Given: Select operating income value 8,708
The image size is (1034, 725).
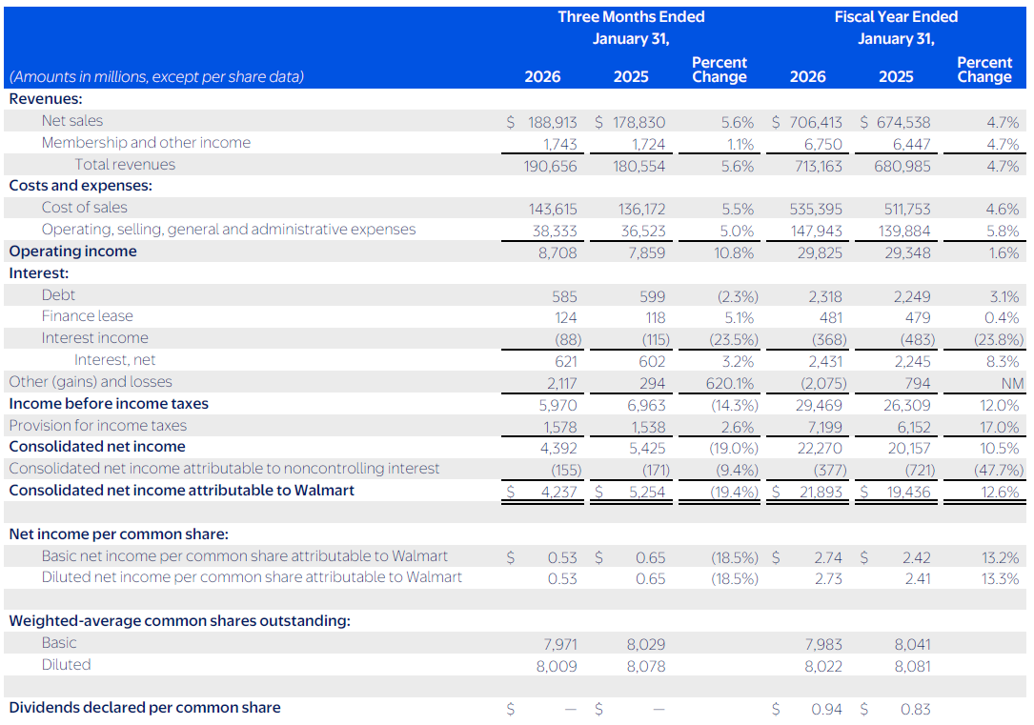Looking at the screenshot, I should (x=558, y=252).
